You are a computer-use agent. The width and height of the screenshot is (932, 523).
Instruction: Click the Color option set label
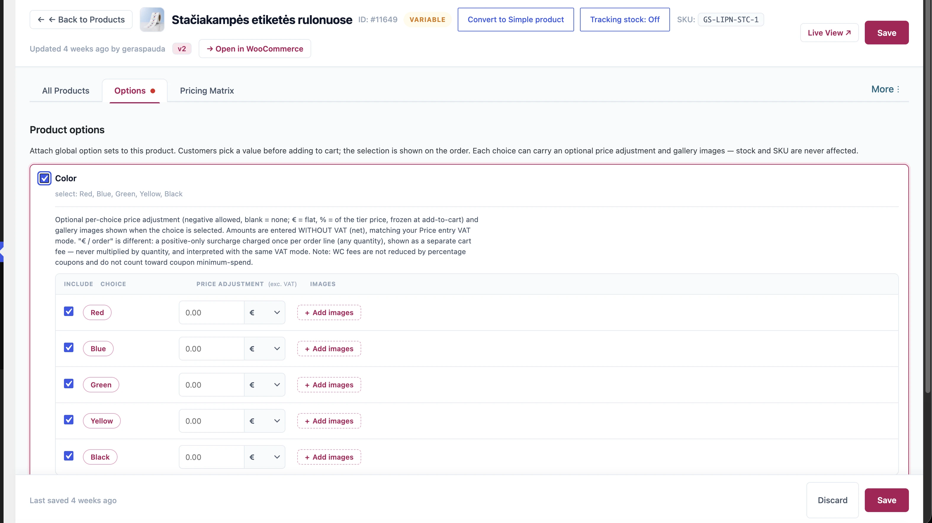(65, 178)
